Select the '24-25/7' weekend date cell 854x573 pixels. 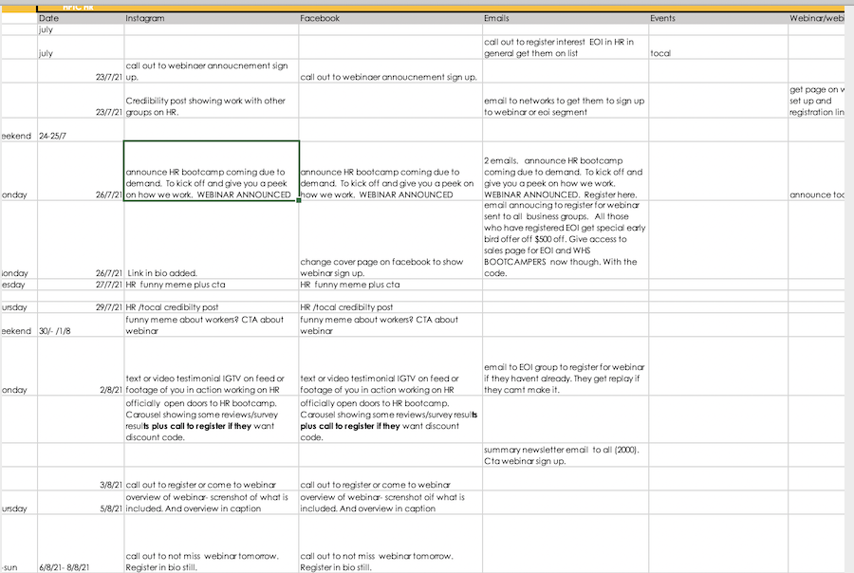80,136
